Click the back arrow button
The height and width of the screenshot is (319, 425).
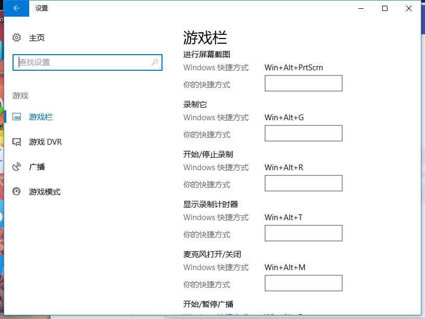click(17, 8)
